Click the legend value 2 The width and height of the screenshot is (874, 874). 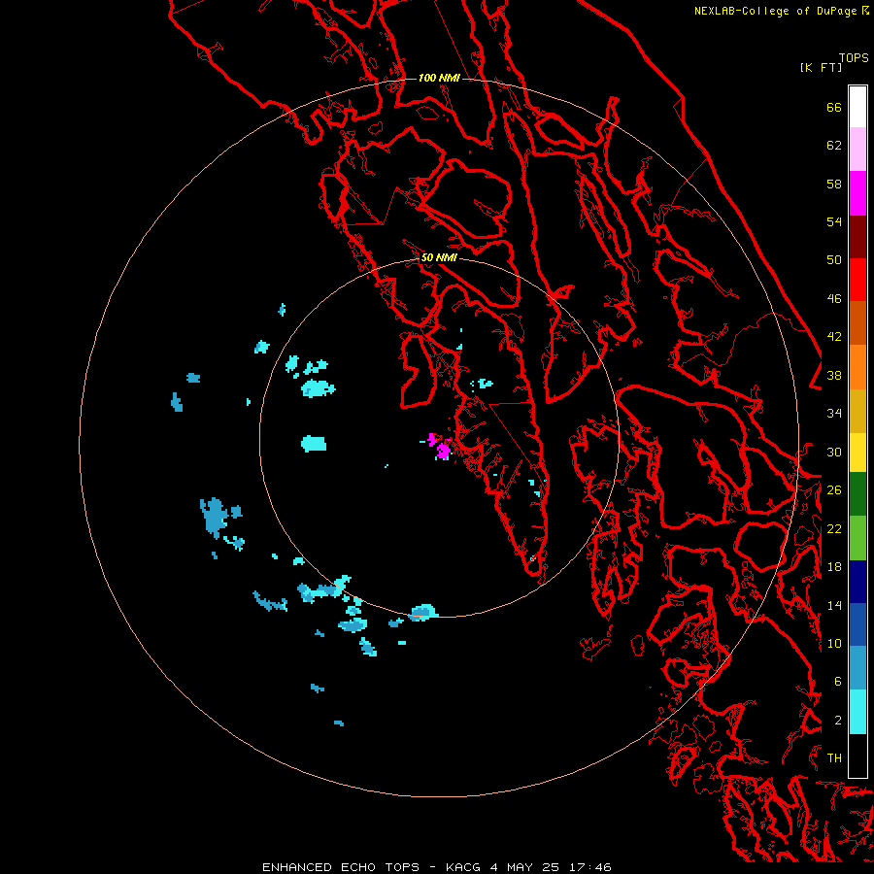click(x=838, y=721)
